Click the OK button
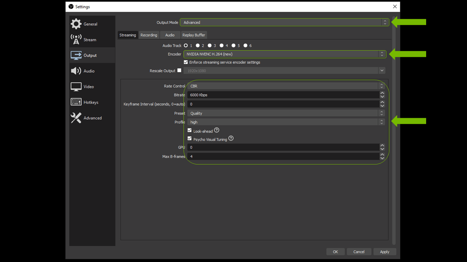This screenshot has width=467, height=262. (x=335, y=251)
